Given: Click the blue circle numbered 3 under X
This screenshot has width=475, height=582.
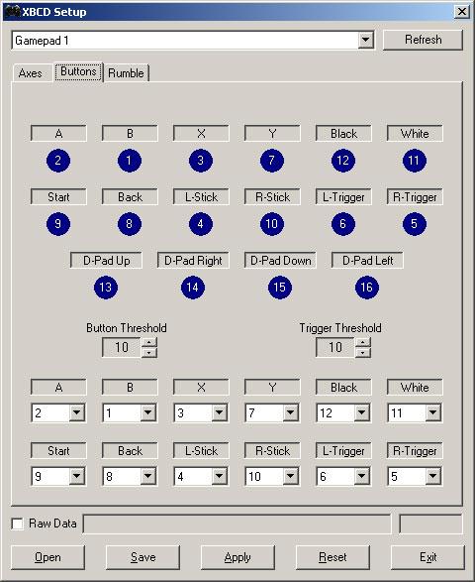Looking at the screenshot, I should [201, 161].
